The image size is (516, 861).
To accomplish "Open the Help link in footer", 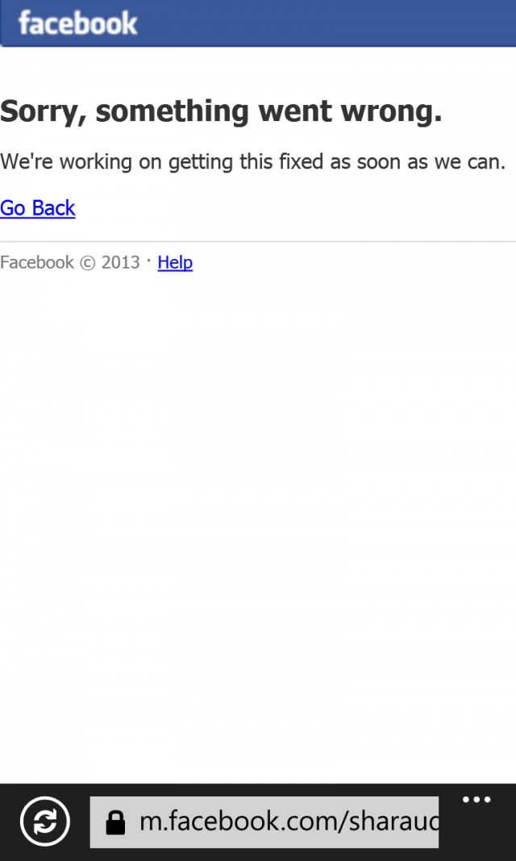I will point(175,262).
